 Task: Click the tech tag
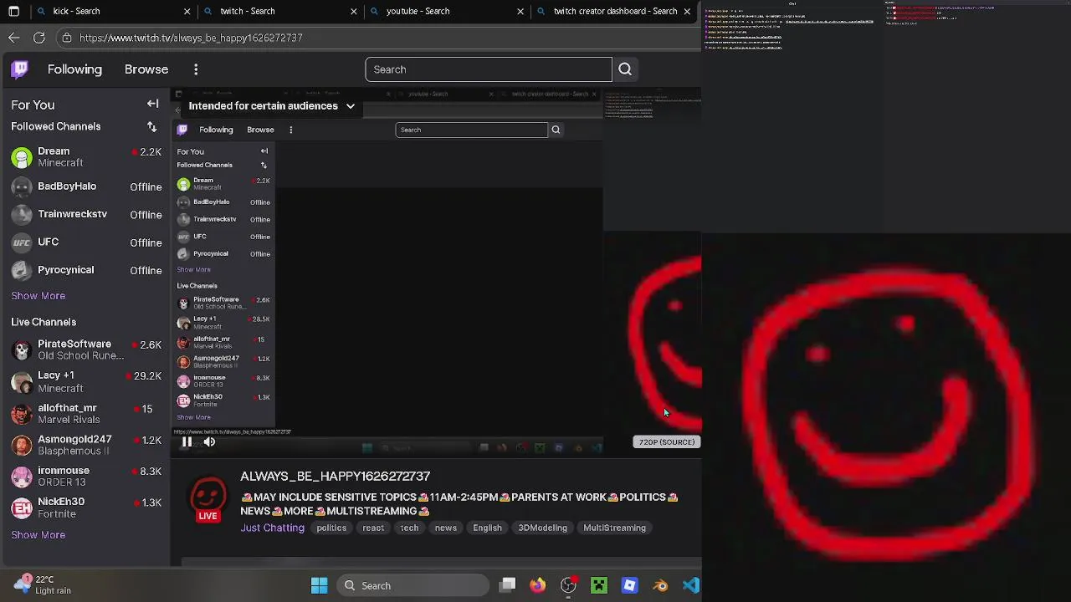click(409, 528)
